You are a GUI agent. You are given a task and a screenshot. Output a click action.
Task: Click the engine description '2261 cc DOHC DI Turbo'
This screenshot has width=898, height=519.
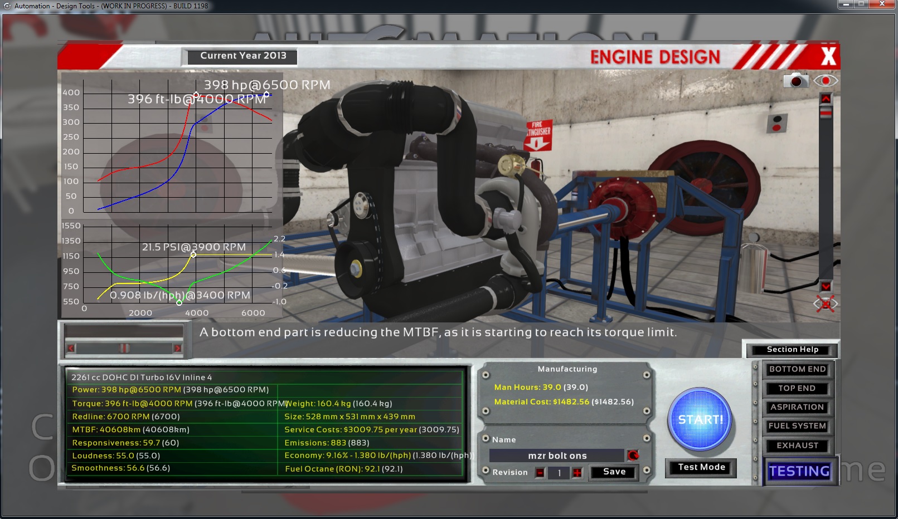[x=142, y=378]
